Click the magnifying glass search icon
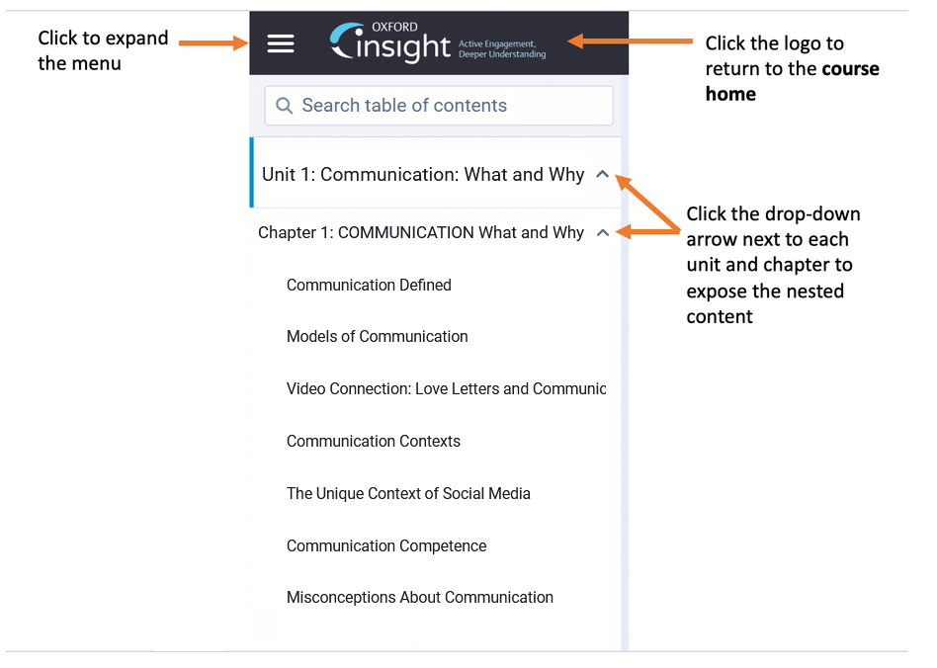937x668 pixels. [x=284, y=106]
